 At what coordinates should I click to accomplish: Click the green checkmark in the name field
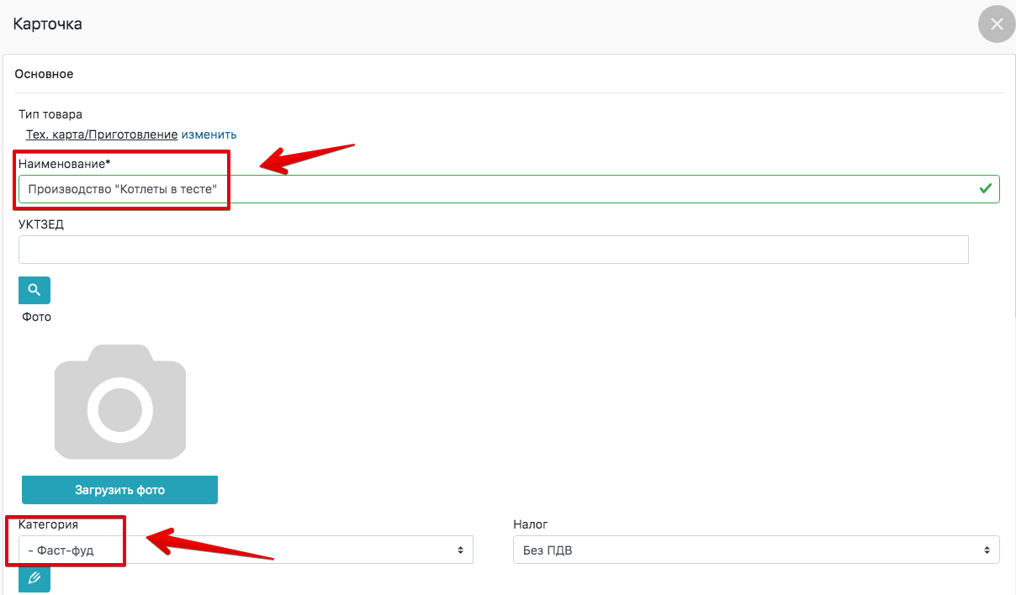pos(985,189)
